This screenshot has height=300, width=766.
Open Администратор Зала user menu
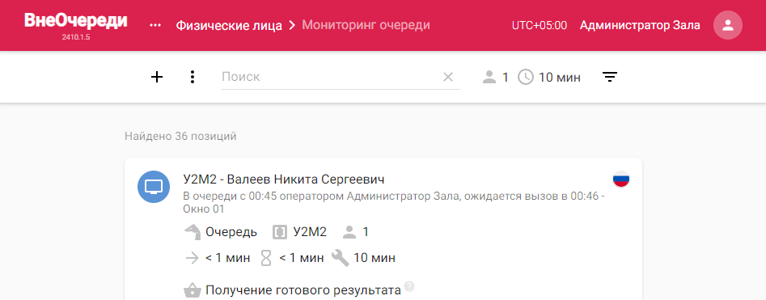pyautogui.click(x=640, y=25)
